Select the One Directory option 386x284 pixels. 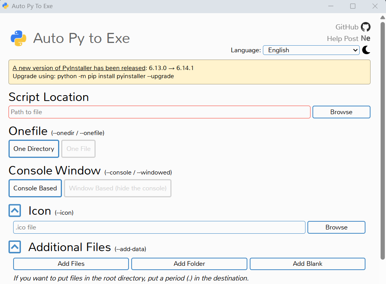coord(34,149)
